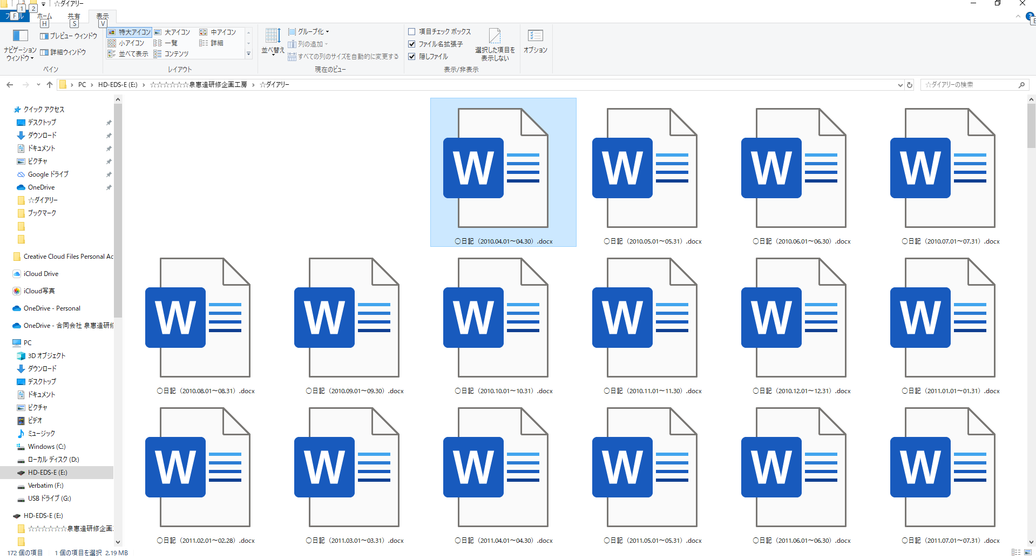This screenshot has width=1036, height=559.
Task: Select the Large icons (大アイコン) layout
Action: (172, 32)
